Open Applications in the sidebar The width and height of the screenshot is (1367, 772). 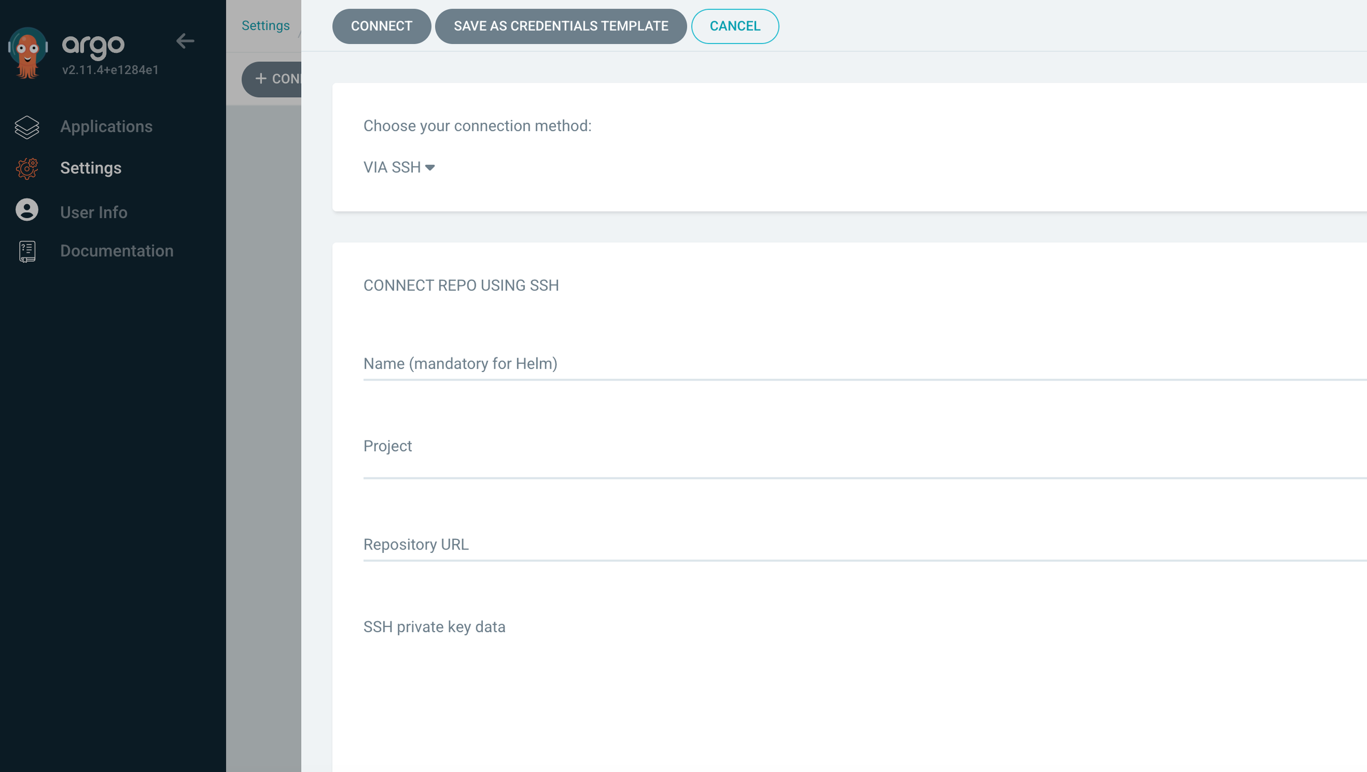point(106,127)
